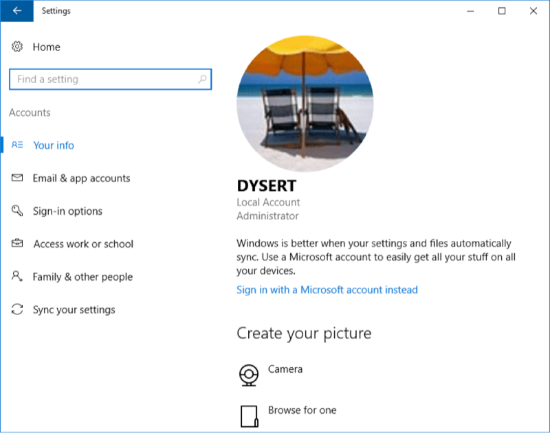
Task: Focus the Find a setting search box
Action: [x=110, y=79]
